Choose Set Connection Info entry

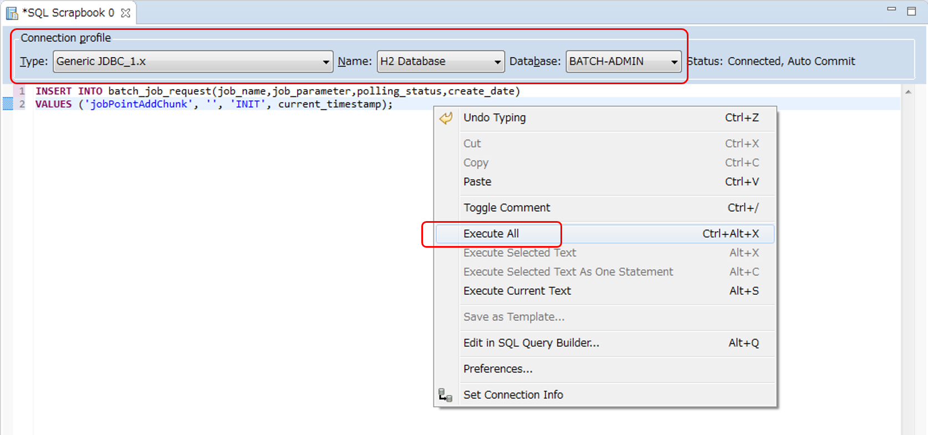[605, 395]
